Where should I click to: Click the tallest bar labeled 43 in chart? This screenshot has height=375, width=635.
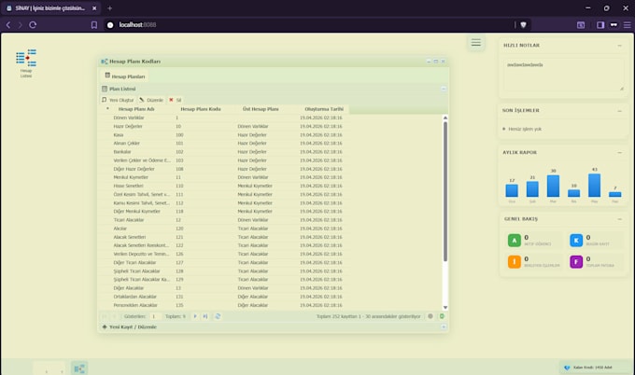click(594, 186)
